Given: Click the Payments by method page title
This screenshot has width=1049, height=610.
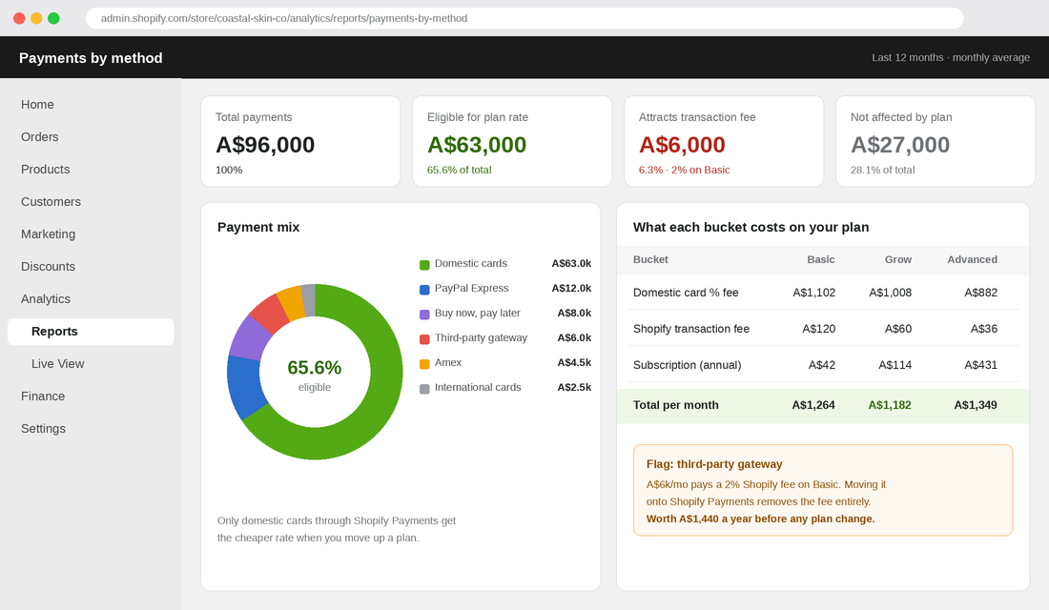Looking at the screenshot, I should 91,58.
